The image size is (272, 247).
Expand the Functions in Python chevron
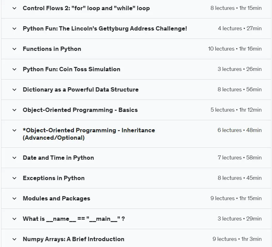click(15, 49)
